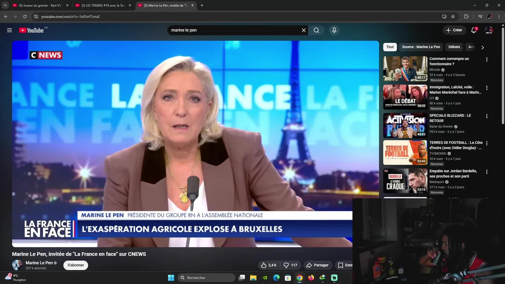Open Marine Le Pen channel avatar
This screenshot has height=284, width=505.
(x=17, y=265)
